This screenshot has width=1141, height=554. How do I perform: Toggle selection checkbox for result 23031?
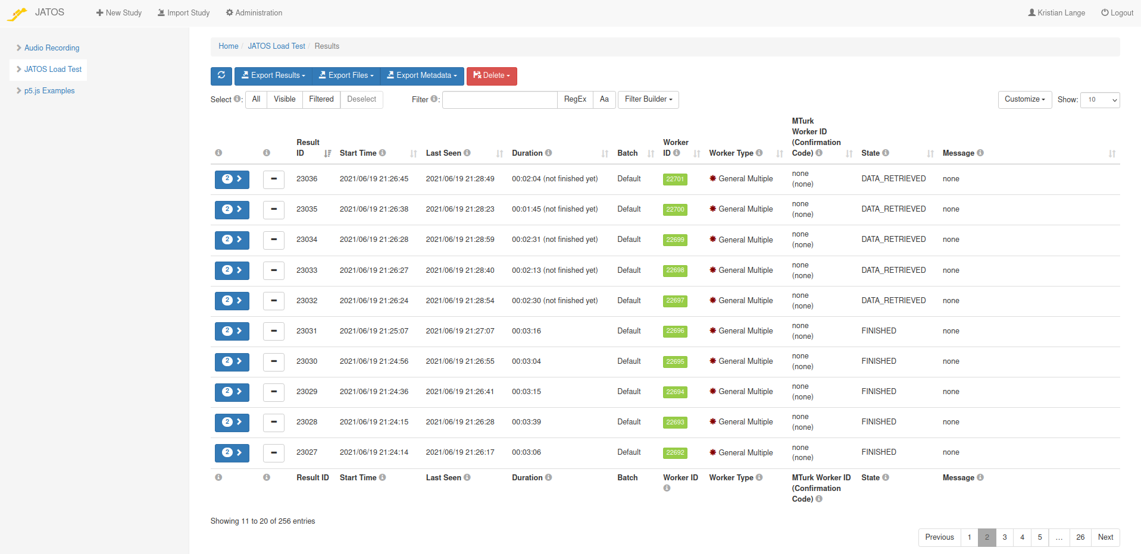click(x=273, y=331)
